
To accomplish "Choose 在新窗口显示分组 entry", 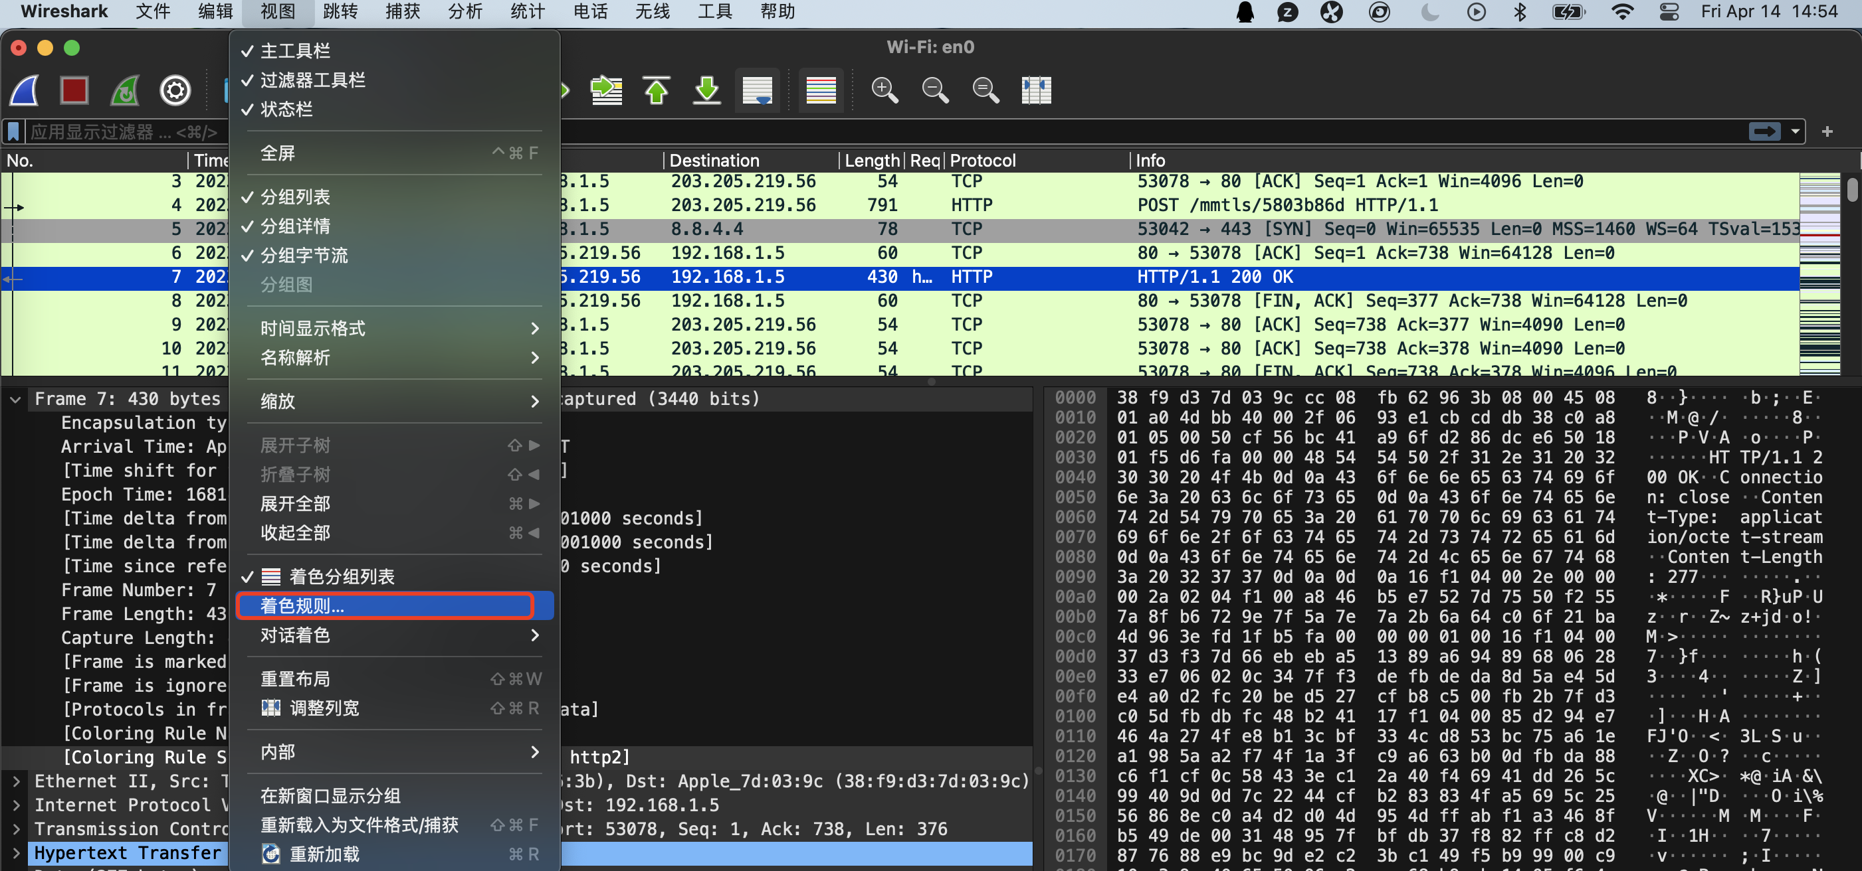I will [395, 796].
